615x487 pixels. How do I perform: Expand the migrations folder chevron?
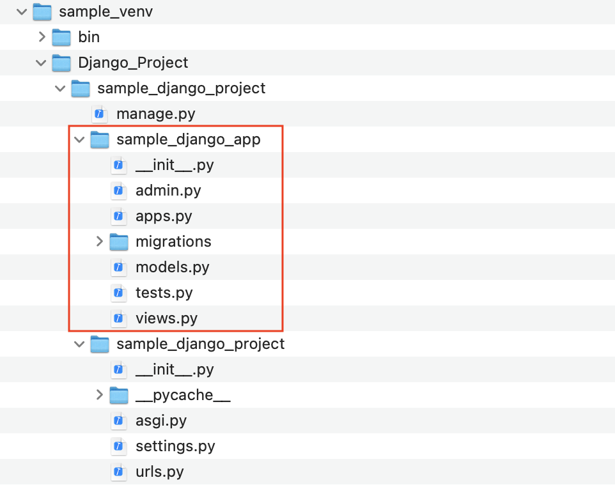[99, 242]
